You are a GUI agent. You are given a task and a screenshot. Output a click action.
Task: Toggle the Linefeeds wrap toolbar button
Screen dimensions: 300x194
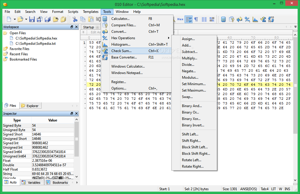[x=188, y=19]
